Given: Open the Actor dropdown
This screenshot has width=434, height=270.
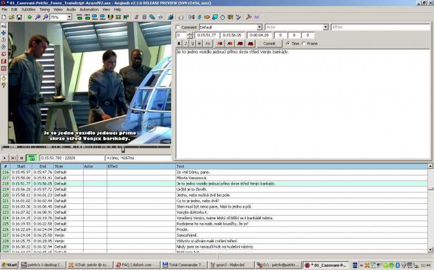Looking at the screenshot, I should (325, 27).
